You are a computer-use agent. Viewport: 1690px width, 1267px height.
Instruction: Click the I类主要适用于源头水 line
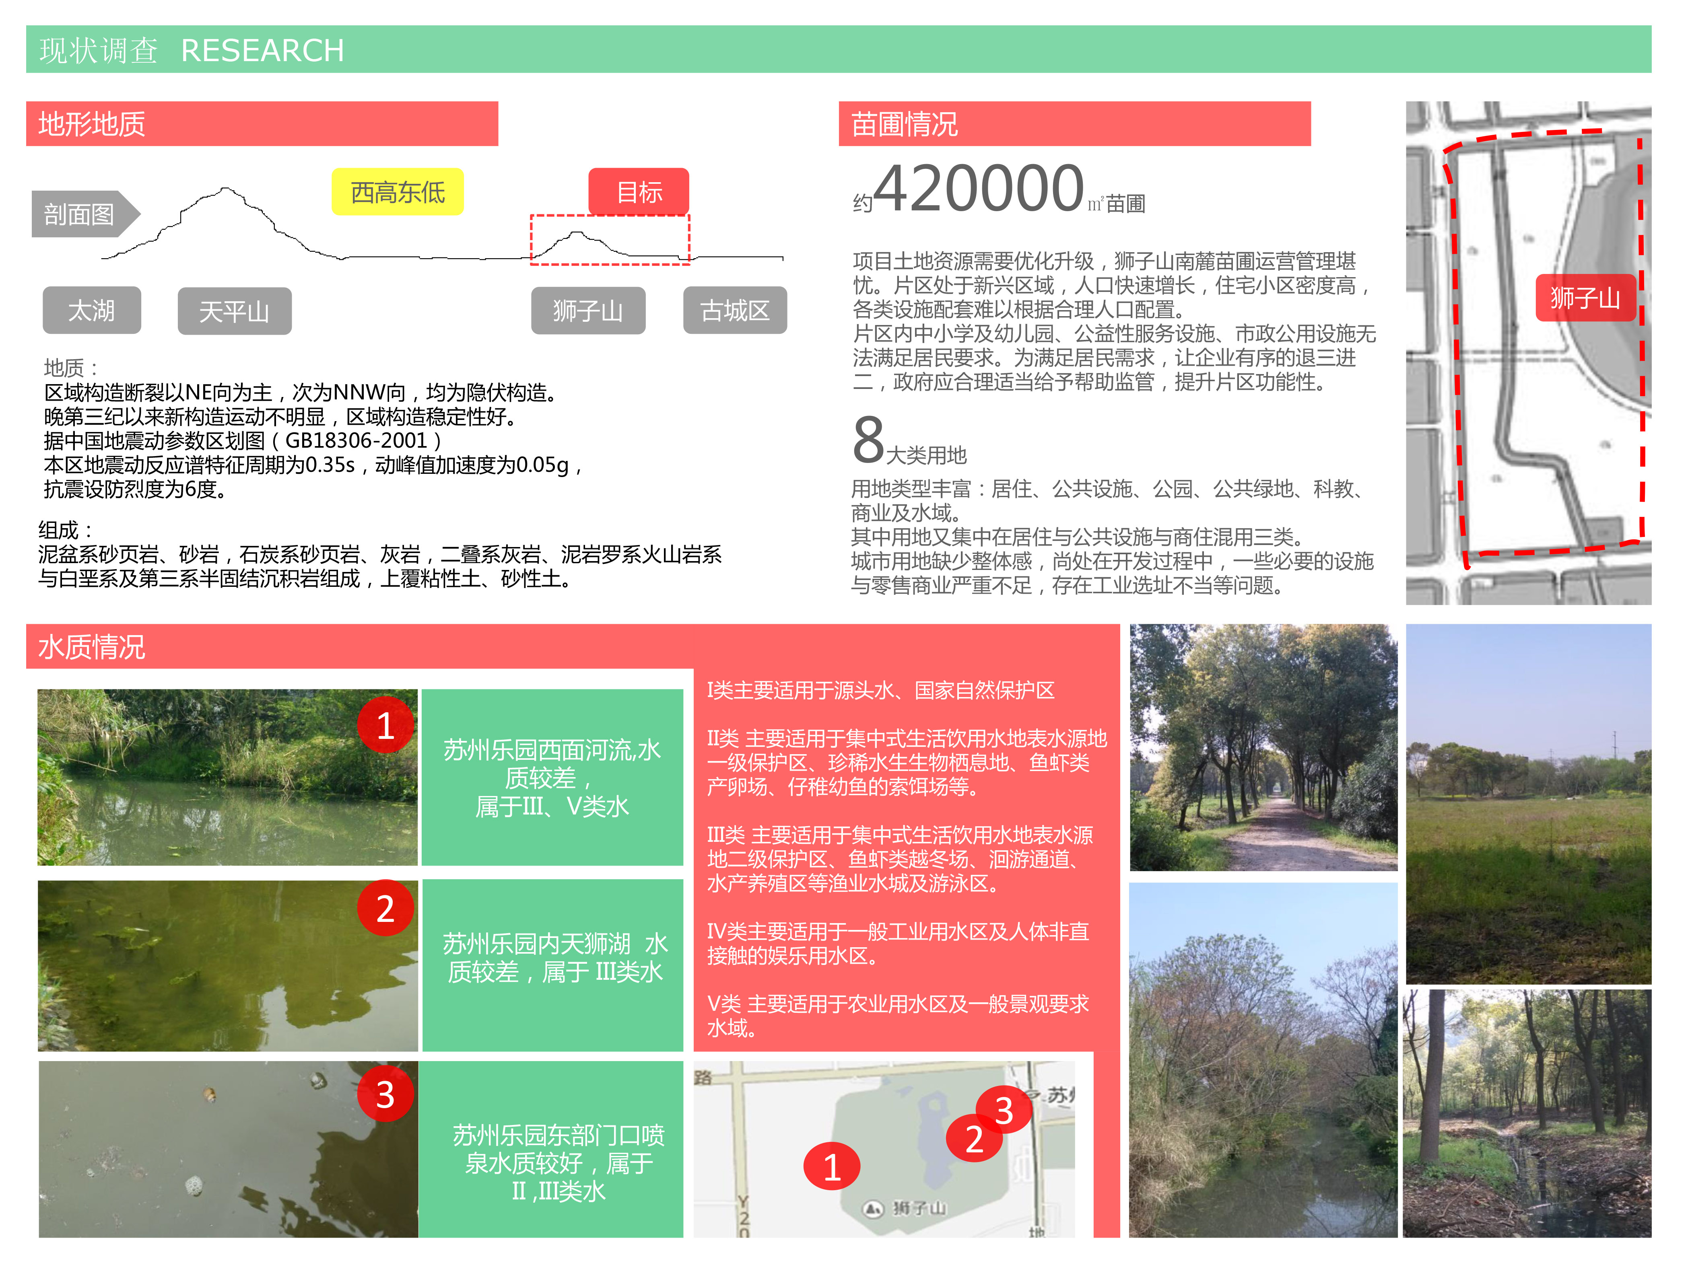click(x=880, y=690)
